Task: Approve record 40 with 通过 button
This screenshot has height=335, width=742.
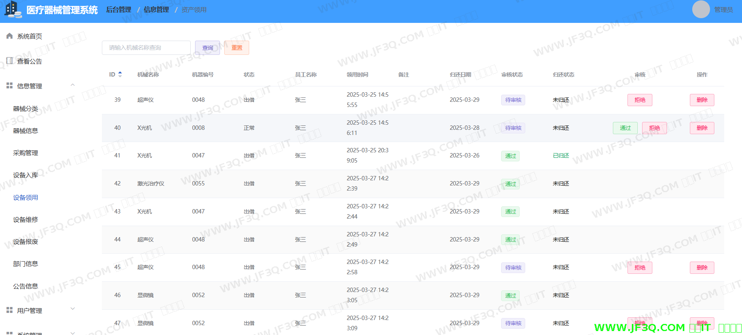Action: click(x=625, y=128)
